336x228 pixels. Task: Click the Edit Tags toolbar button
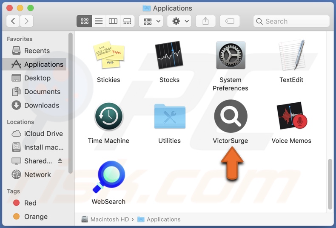pyautogui.click(x=230, y=21)
